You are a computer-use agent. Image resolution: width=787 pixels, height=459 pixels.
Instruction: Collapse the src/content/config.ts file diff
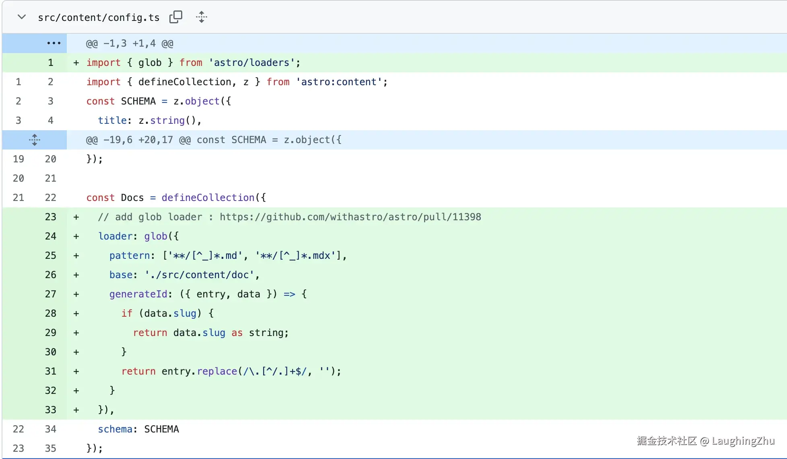22,17
